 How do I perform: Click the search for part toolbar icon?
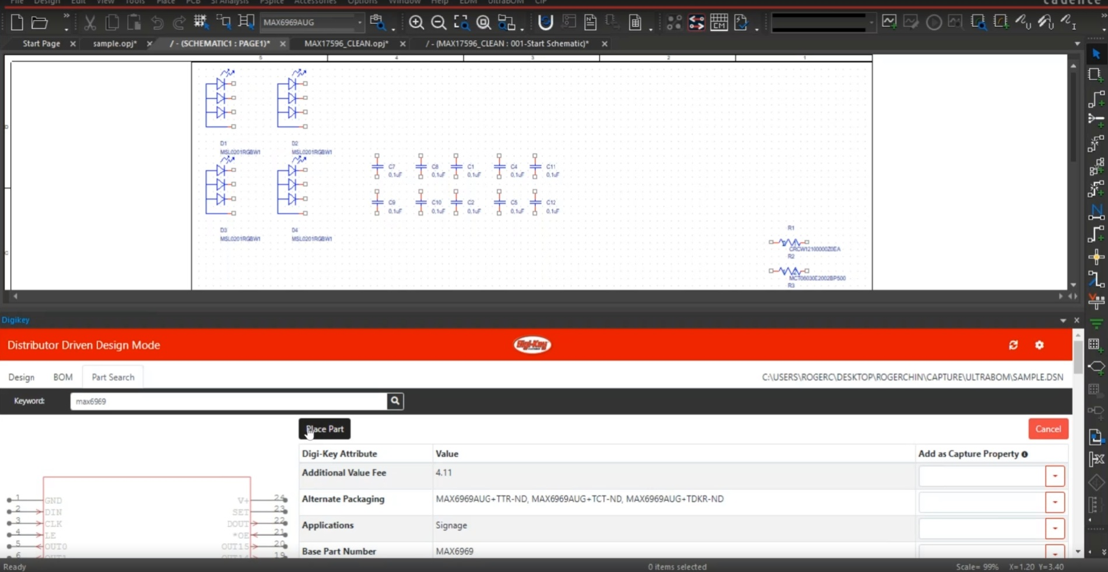click(x=378, y=23)
